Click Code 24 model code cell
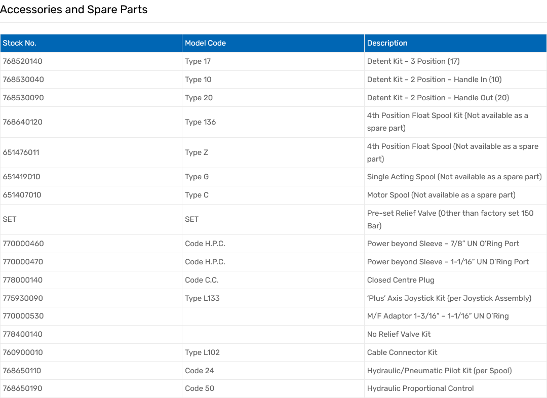The image size is (547, 398). 200,371
